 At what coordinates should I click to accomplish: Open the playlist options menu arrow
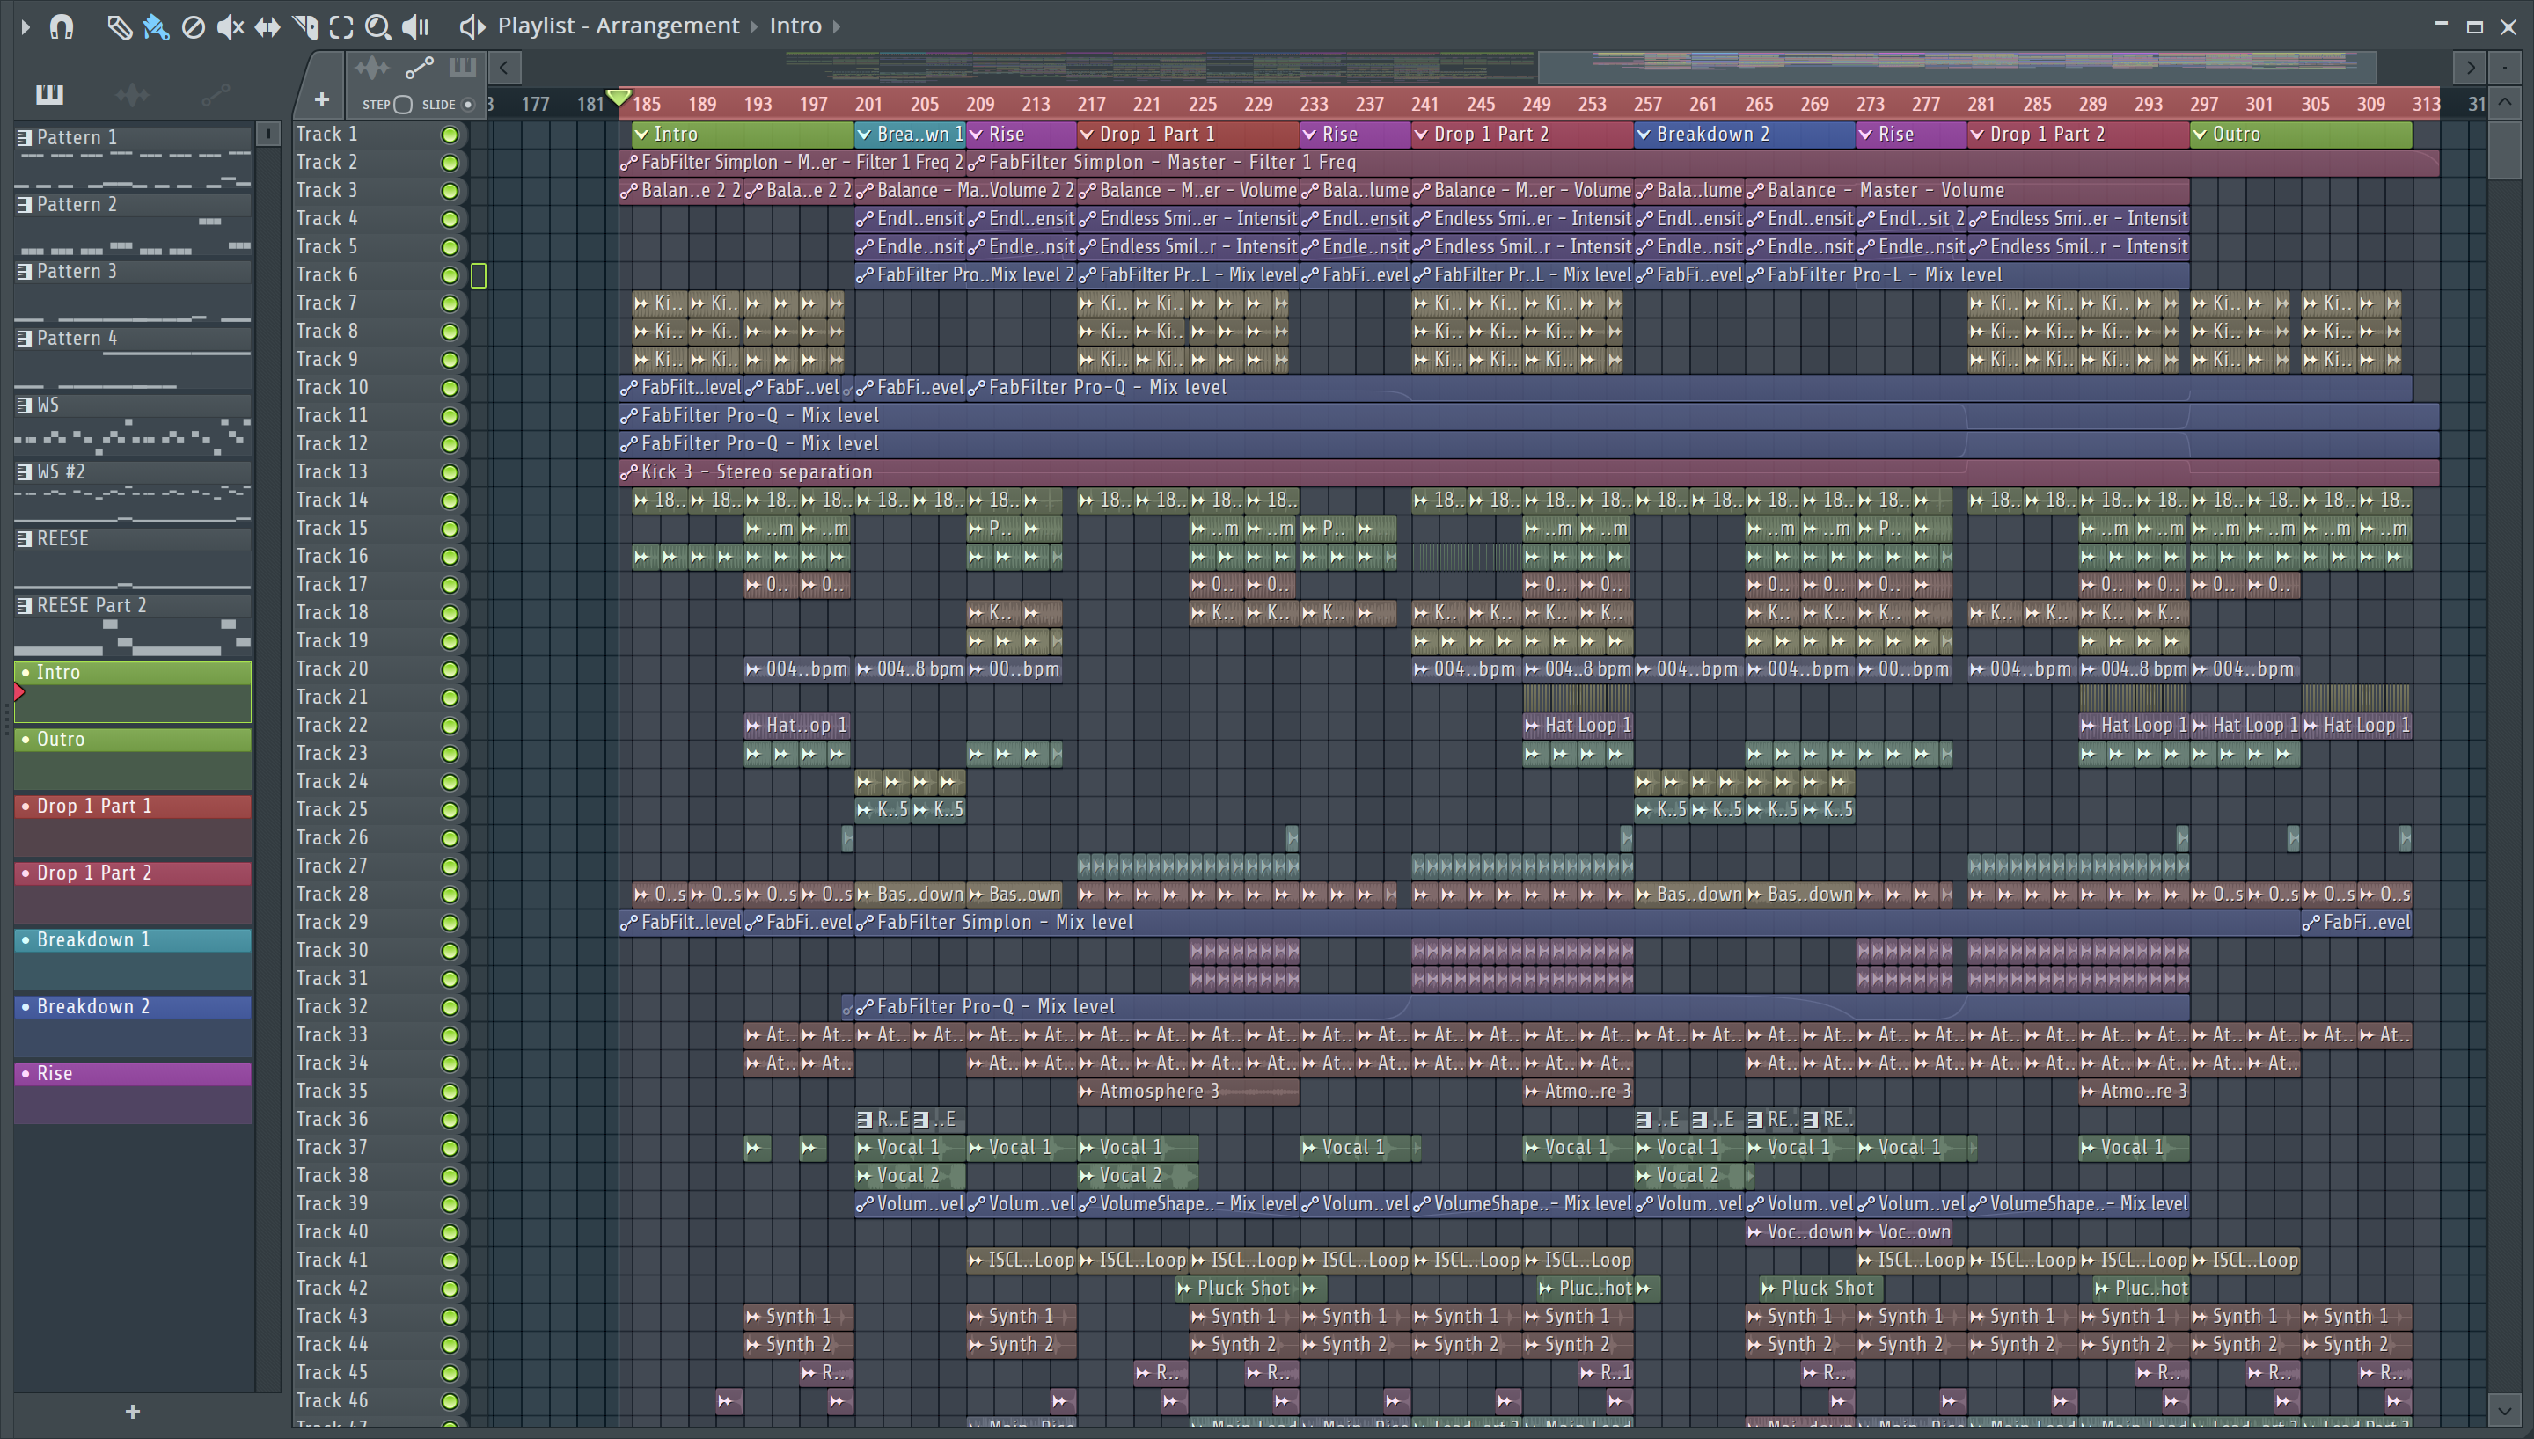pos(26,26)
